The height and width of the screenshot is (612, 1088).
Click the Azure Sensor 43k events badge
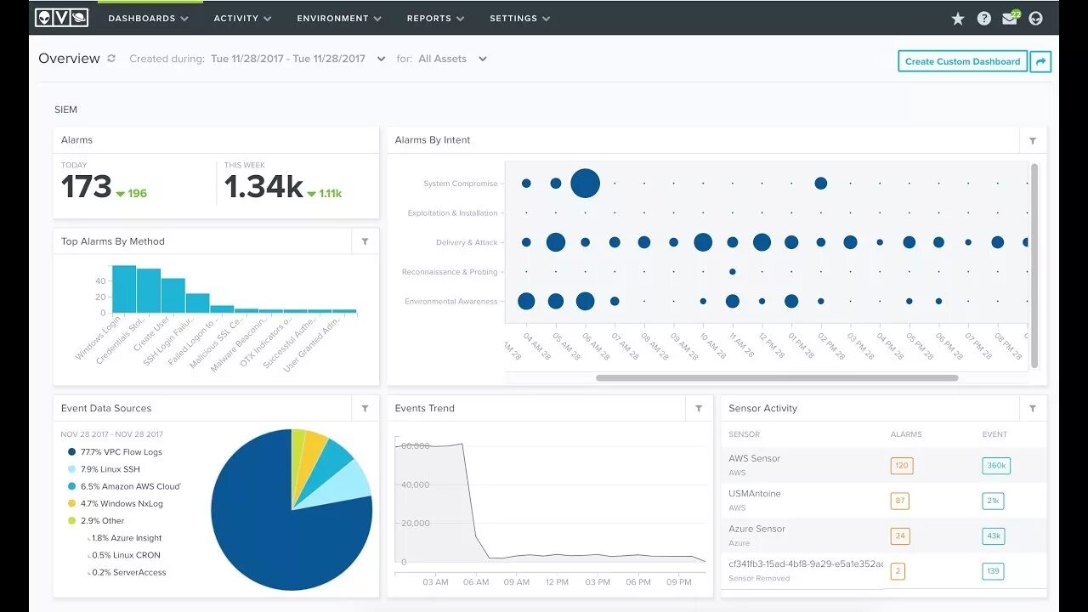994,536
